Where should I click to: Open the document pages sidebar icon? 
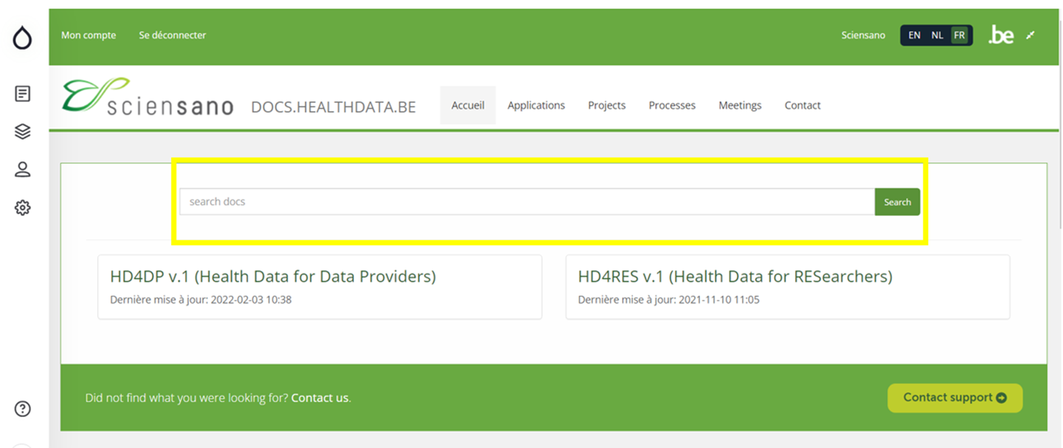tap(22, 94)
